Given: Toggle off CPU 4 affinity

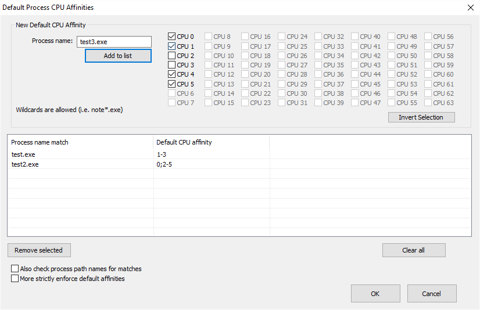Looking at the screenshot, I should (172, 74).
